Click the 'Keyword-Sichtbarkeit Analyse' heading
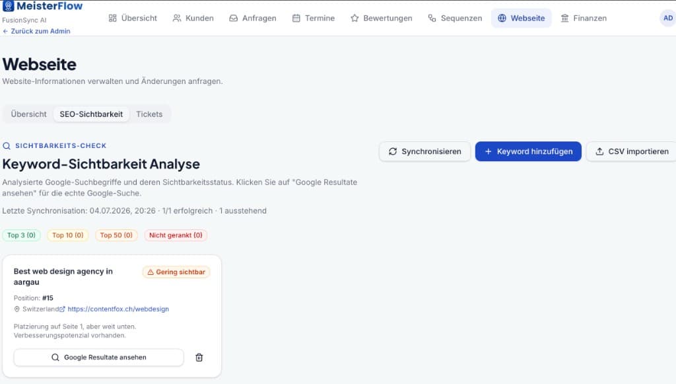The image size is (676, 384). (x=101, y=164)
